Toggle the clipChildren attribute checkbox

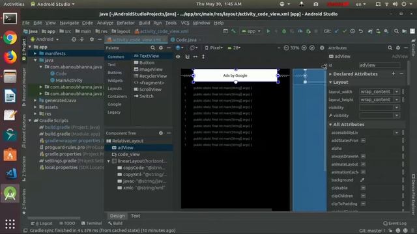click(363, 196)
